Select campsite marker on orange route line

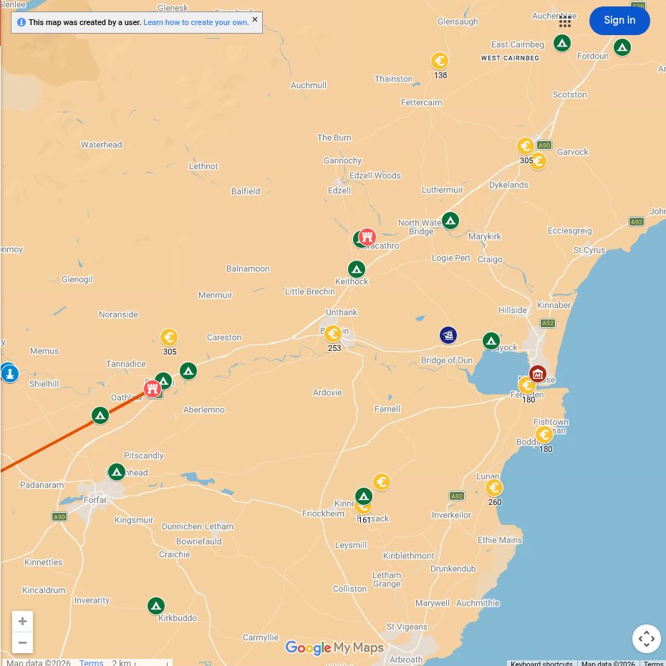[100, 415]
